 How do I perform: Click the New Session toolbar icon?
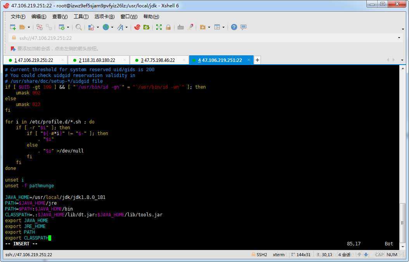[13, 27]
